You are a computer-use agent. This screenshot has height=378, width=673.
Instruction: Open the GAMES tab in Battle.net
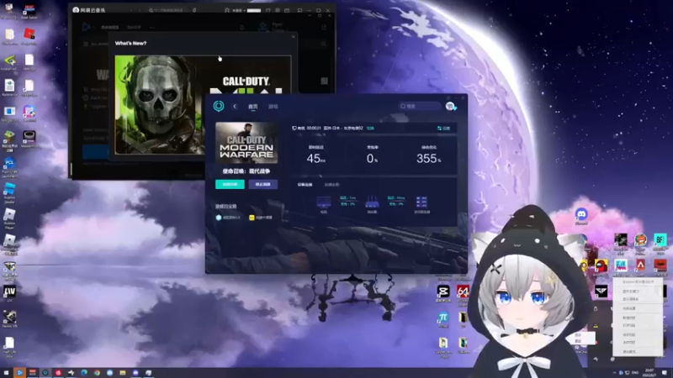click(110, 28)
